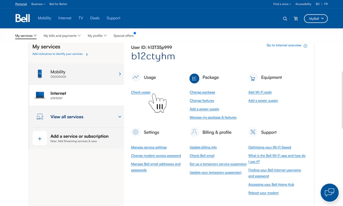Click Add nicknames to identify your services
Screen dimensions: 343x206
(57, 54)
